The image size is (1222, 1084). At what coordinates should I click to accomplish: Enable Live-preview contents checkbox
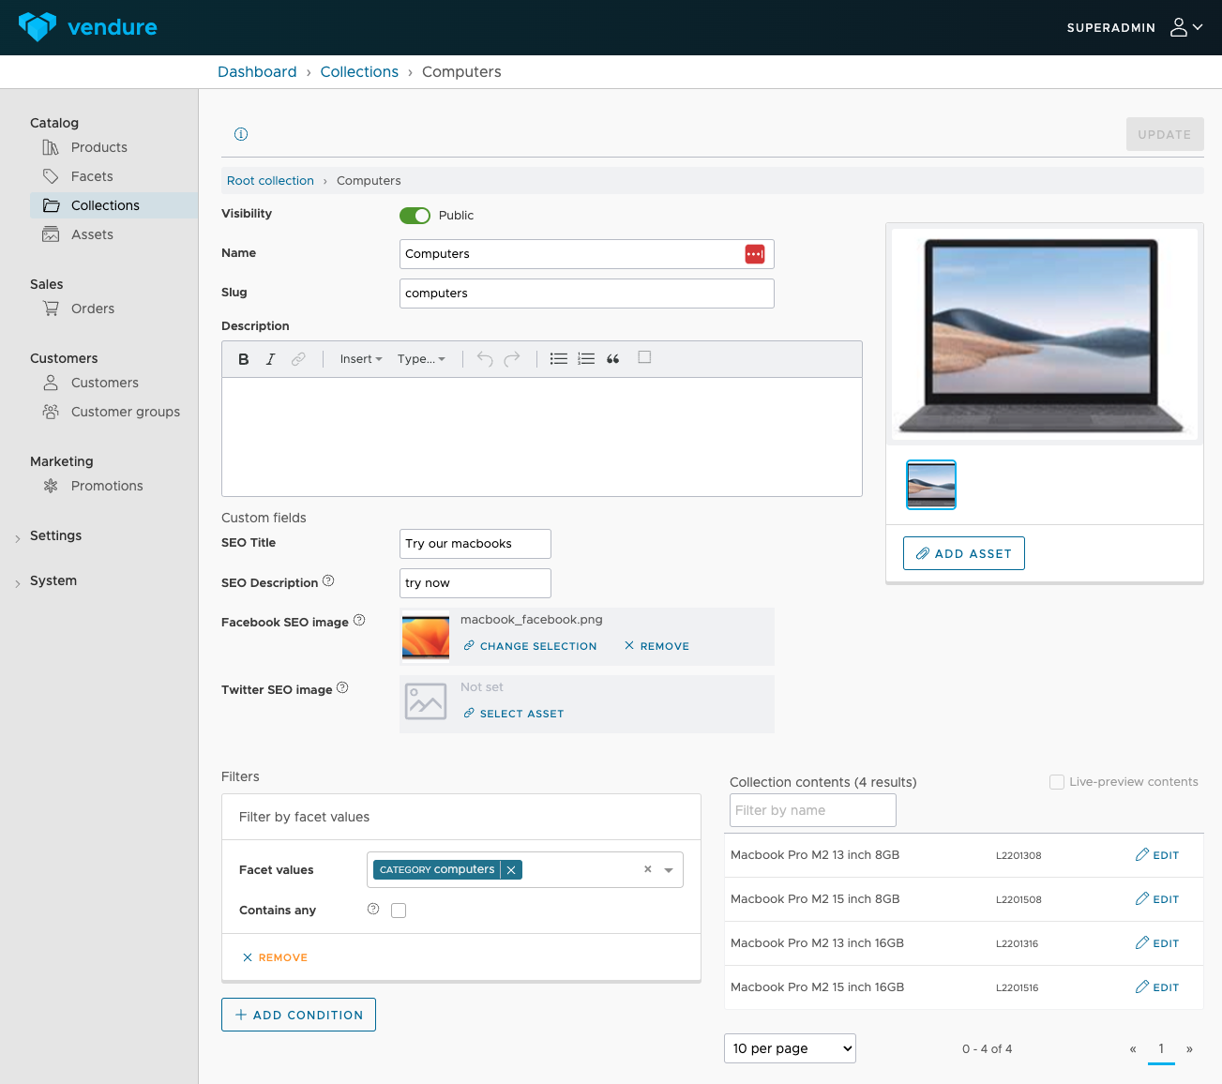[x=1057, y=782]
